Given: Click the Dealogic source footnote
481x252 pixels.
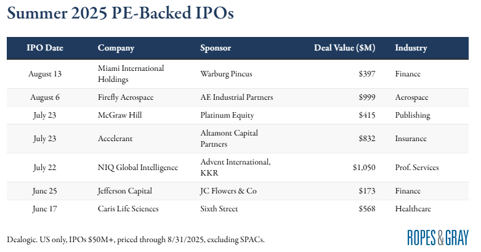Looking at the screenshot, I should pyautogui.click(x=135, y=239).
